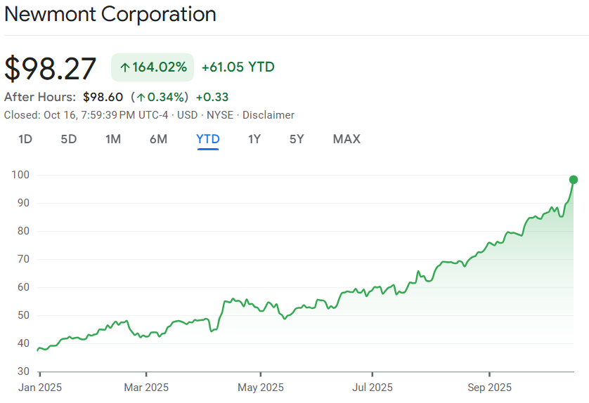
Task: Switch to the 5D range tab
Action: 68,139
